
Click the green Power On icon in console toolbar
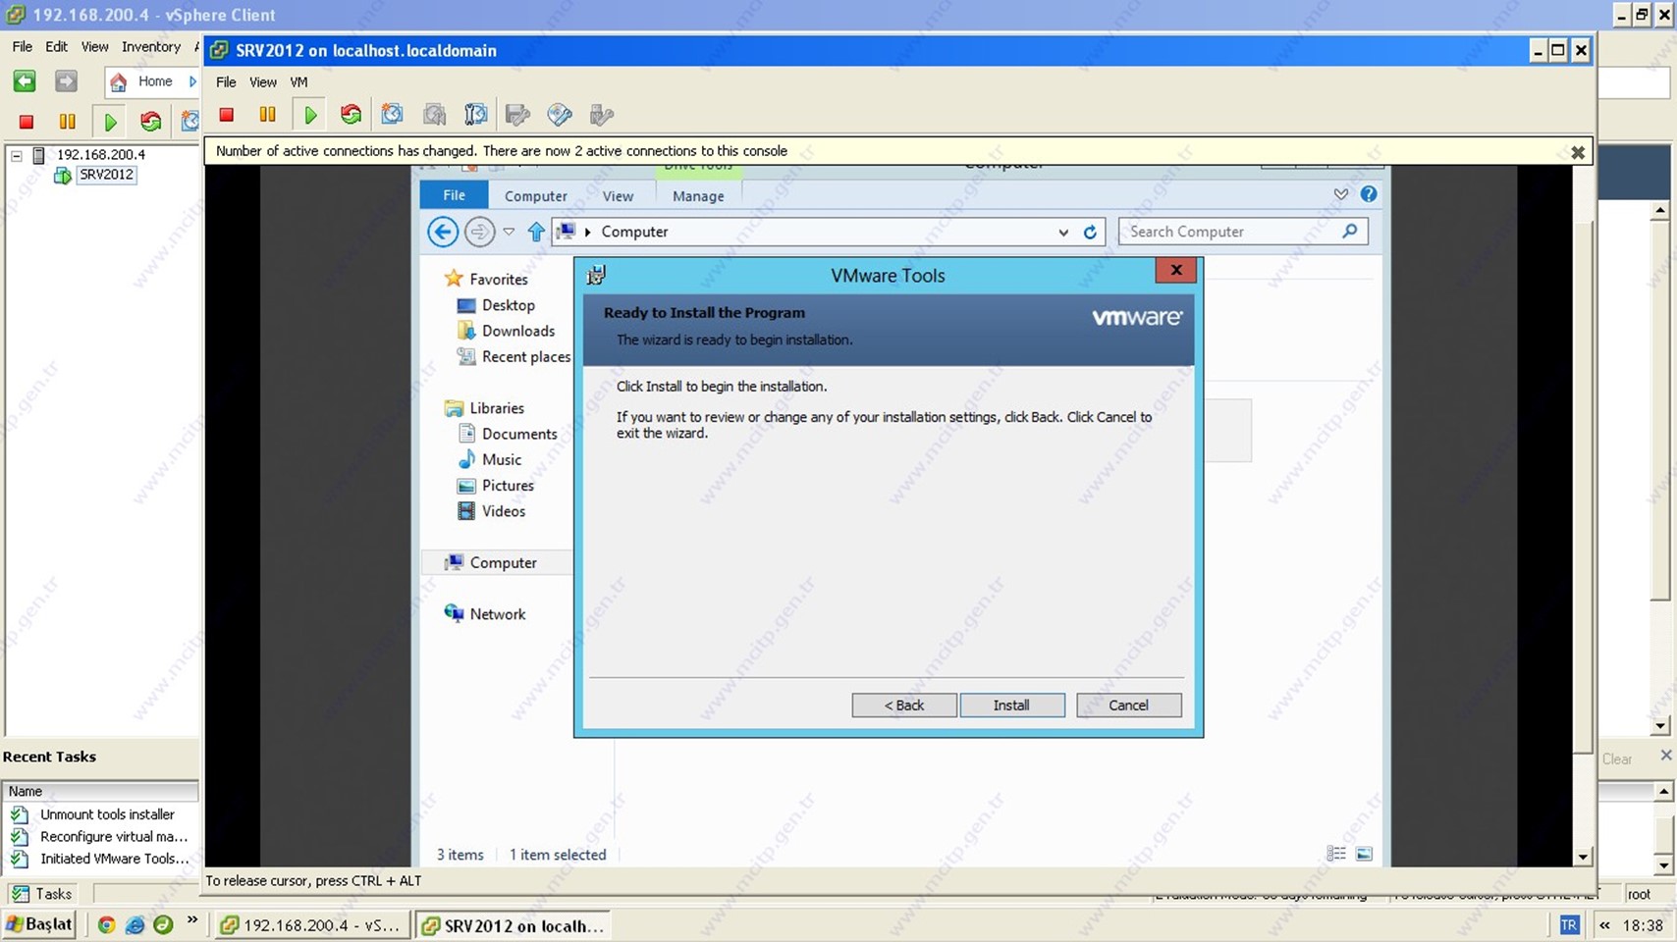click(x=310, y=115)
